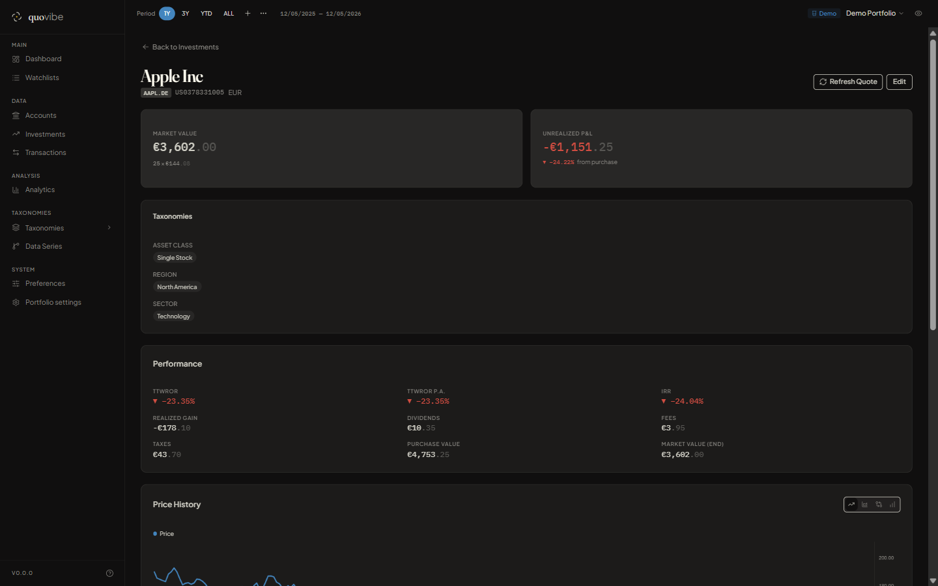Viewport: 938px width, 586px height.
Task: Click the TTWROR value -23.35%
Action: pyautogui.click(x=174, y=402)
